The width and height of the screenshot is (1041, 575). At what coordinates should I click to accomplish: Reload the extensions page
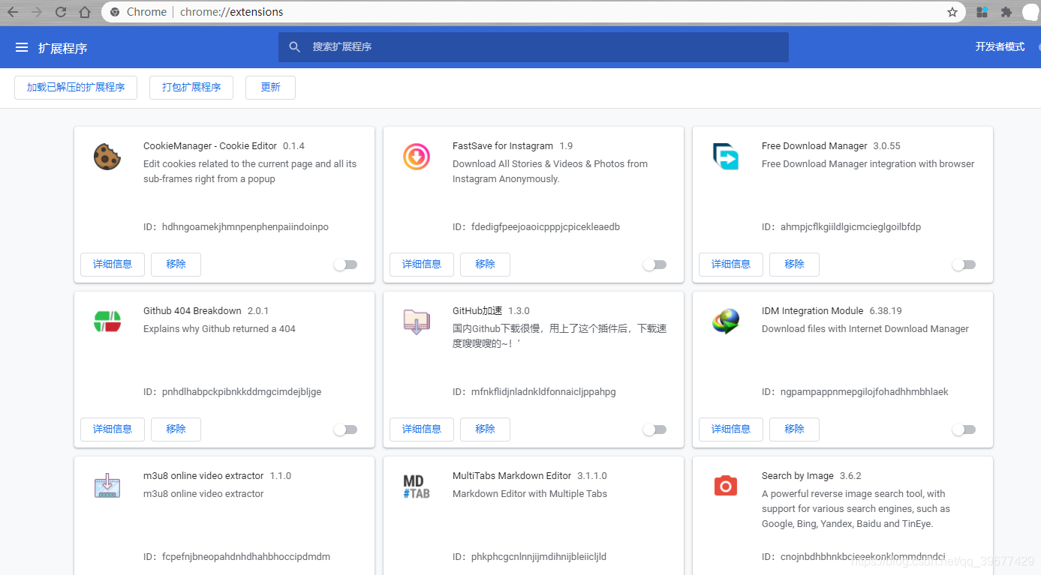61,12
